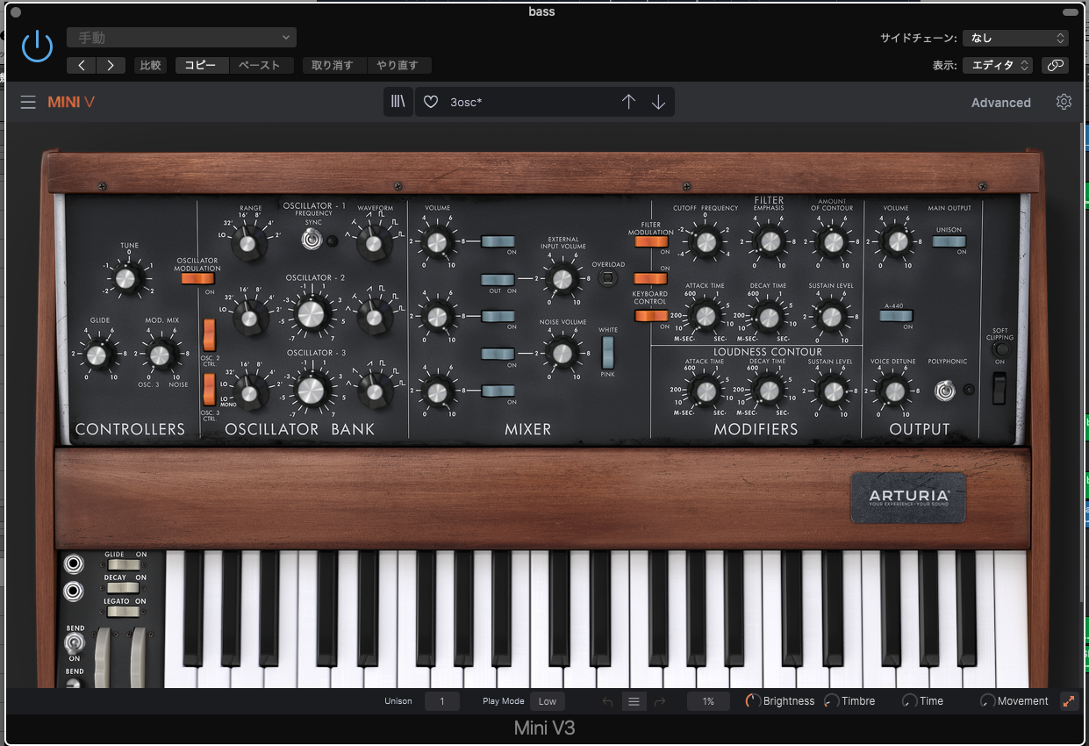Open the Mini V hamburger menu
This screenshot has width=1089, height=746.
click(28, 103)
